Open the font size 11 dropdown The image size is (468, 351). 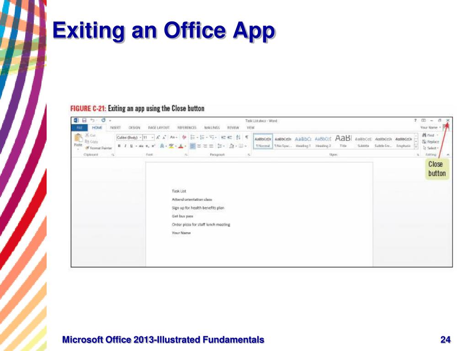pyautogui.click(x=153, y=137)
